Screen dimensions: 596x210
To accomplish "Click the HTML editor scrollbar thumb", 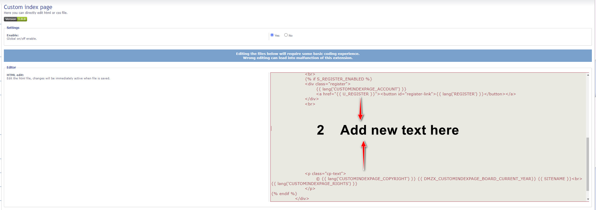I will 588,164.
